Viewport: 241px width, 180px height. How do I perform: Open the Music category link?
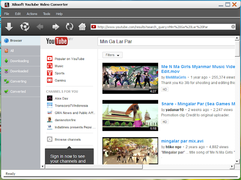point(59,66)
